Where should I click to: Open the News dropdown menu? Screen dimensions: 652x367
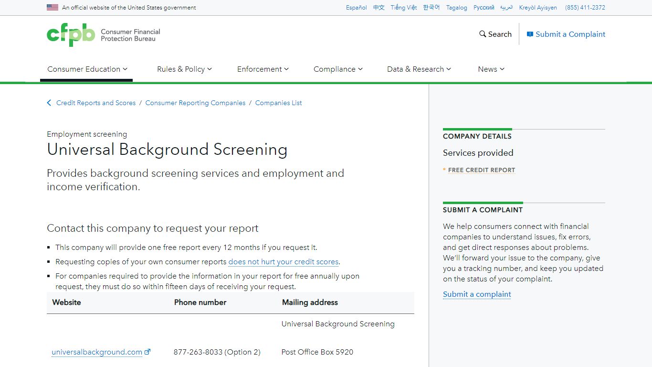click(491, 69)
